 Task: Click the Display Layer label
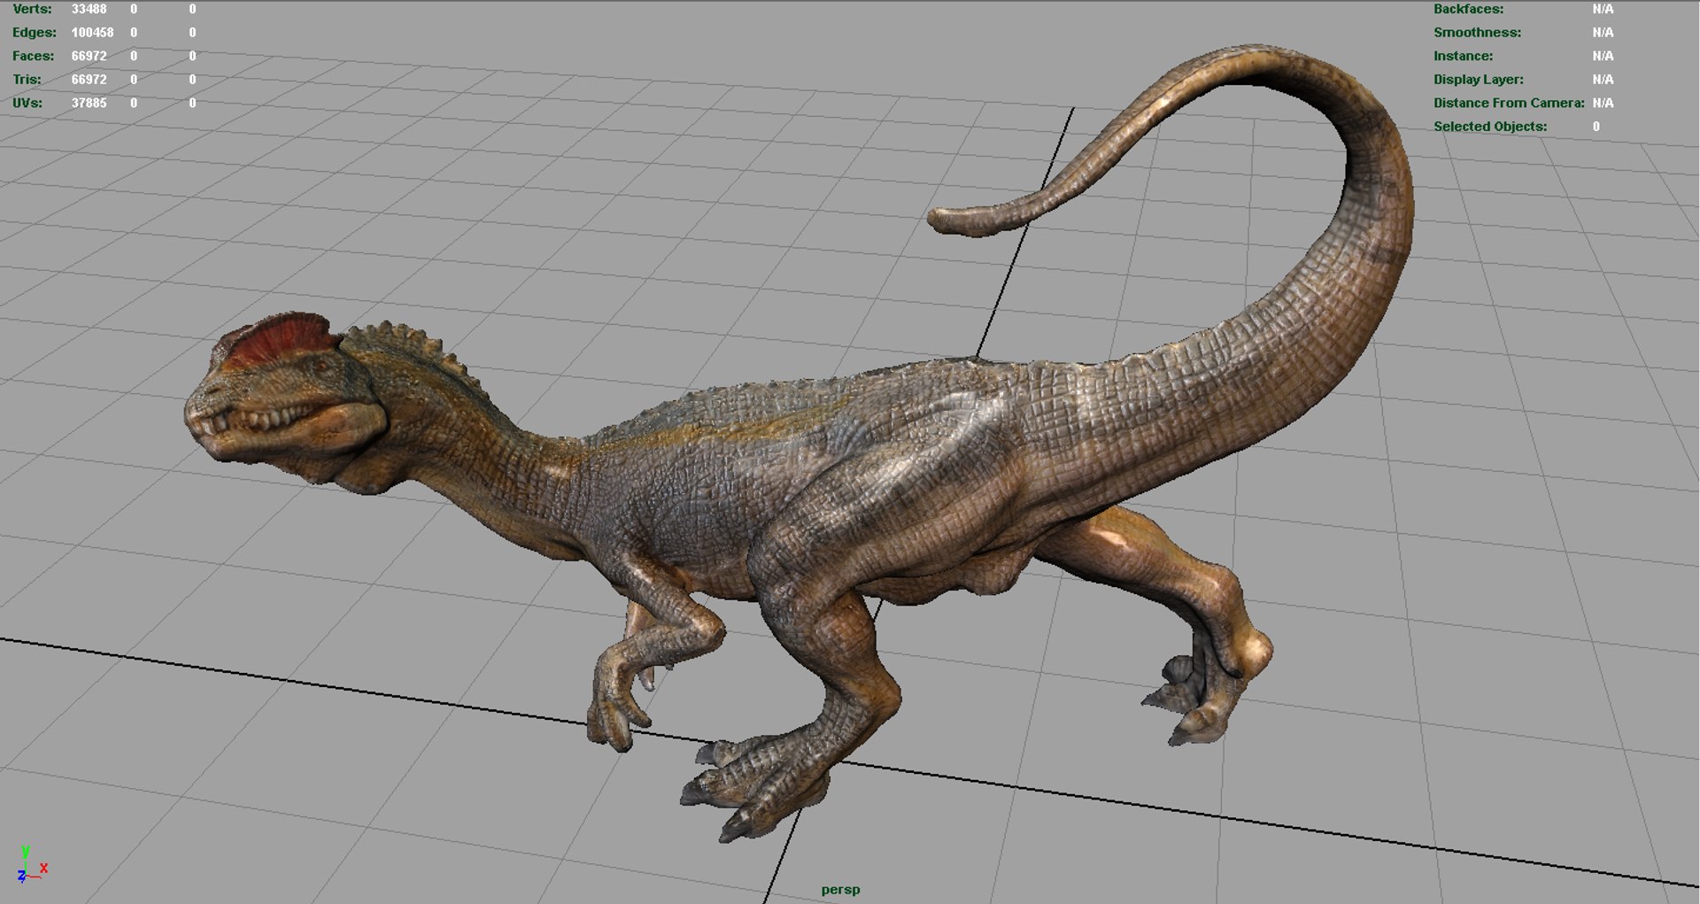pyautogui.click(x=1478, y=80)
